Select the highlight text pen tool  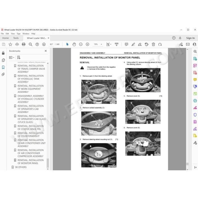(x=133, y=44)
